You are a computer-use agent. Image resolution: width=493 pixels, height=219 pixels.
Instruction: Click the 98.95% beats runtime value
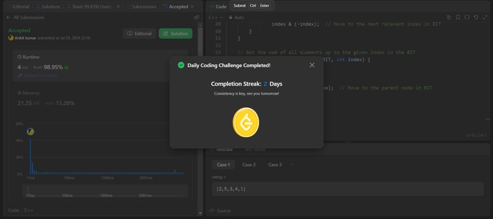tap(53, 67)
